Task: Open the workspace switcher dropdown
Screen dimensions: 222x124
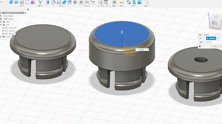Action: [2, 2]
